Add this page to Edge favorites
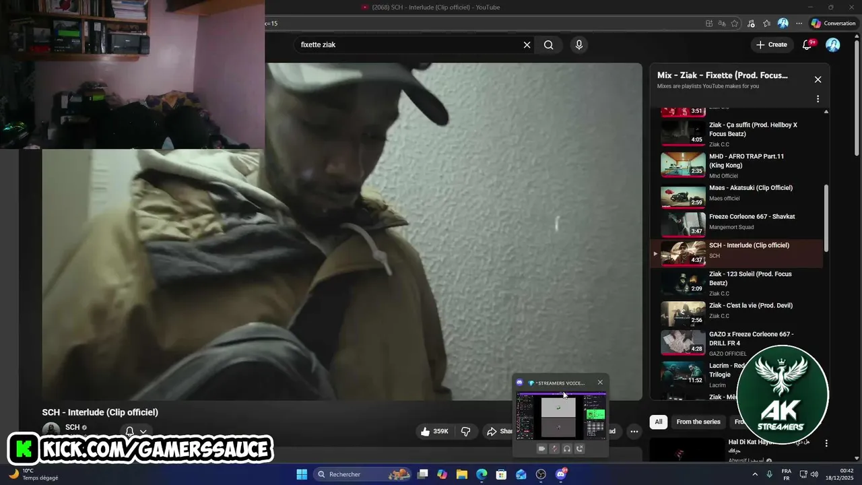 [x=735, y=23]
